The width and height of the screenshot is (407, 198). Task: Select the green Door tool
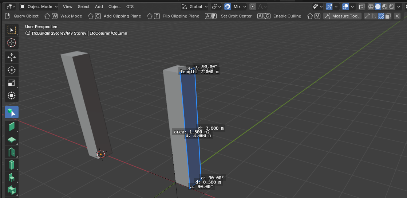pos(12,152)
